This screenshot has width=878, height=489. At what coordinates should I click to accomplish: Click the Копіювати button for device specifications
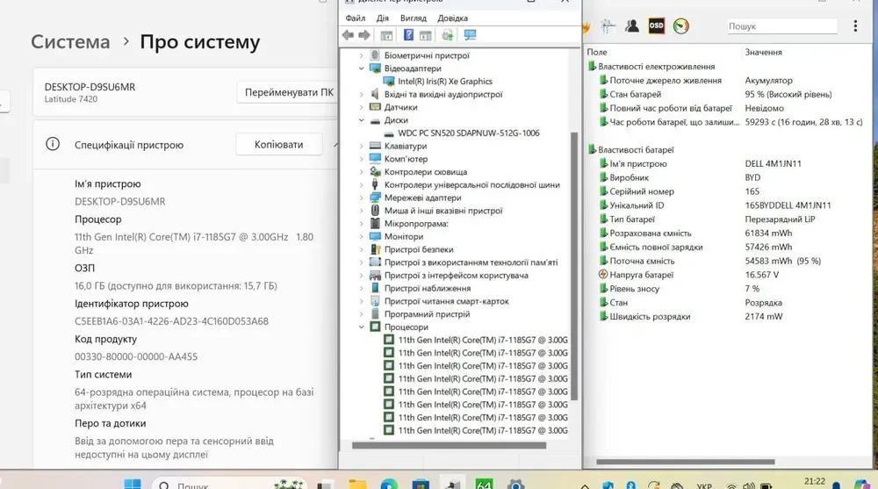coord(278,144)
